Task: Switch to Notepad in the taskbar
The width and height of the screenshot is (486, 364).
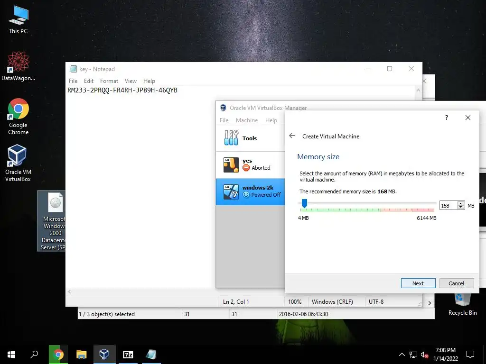Action: click(151, 355)
